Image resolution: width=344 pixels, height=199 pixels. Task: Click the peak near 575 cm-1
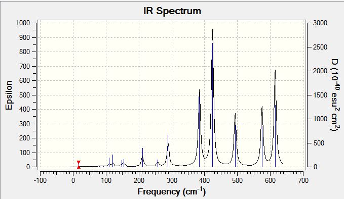tap(262, 137)
